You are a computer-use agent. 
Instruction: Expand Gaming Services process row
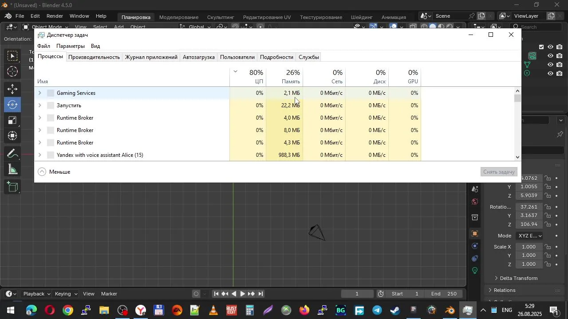40,93
